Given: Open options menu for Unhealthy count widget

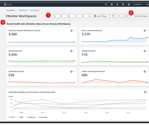Looking at the screenshot, I should [x=74, y=72].
